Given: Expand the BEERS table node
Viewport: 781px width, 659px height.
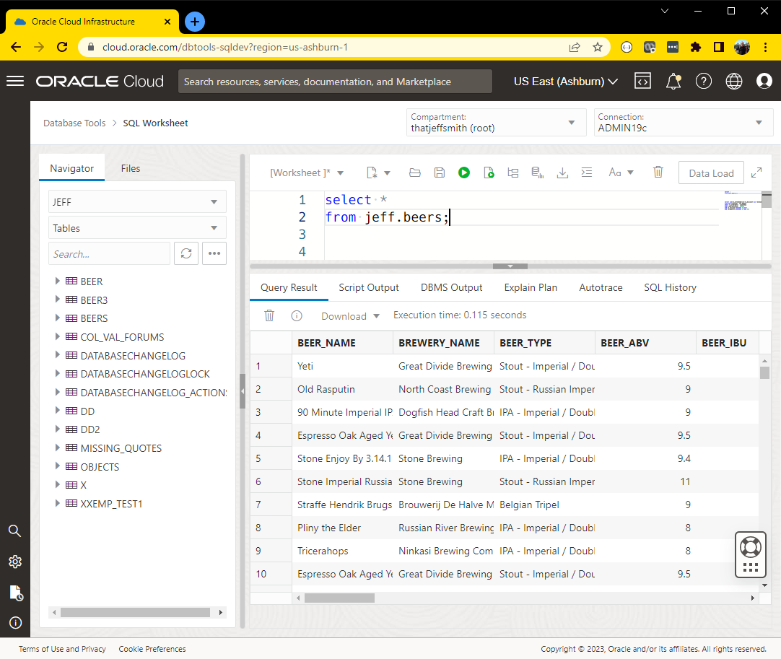Looking at the screenshot, I should coord(57,318).
